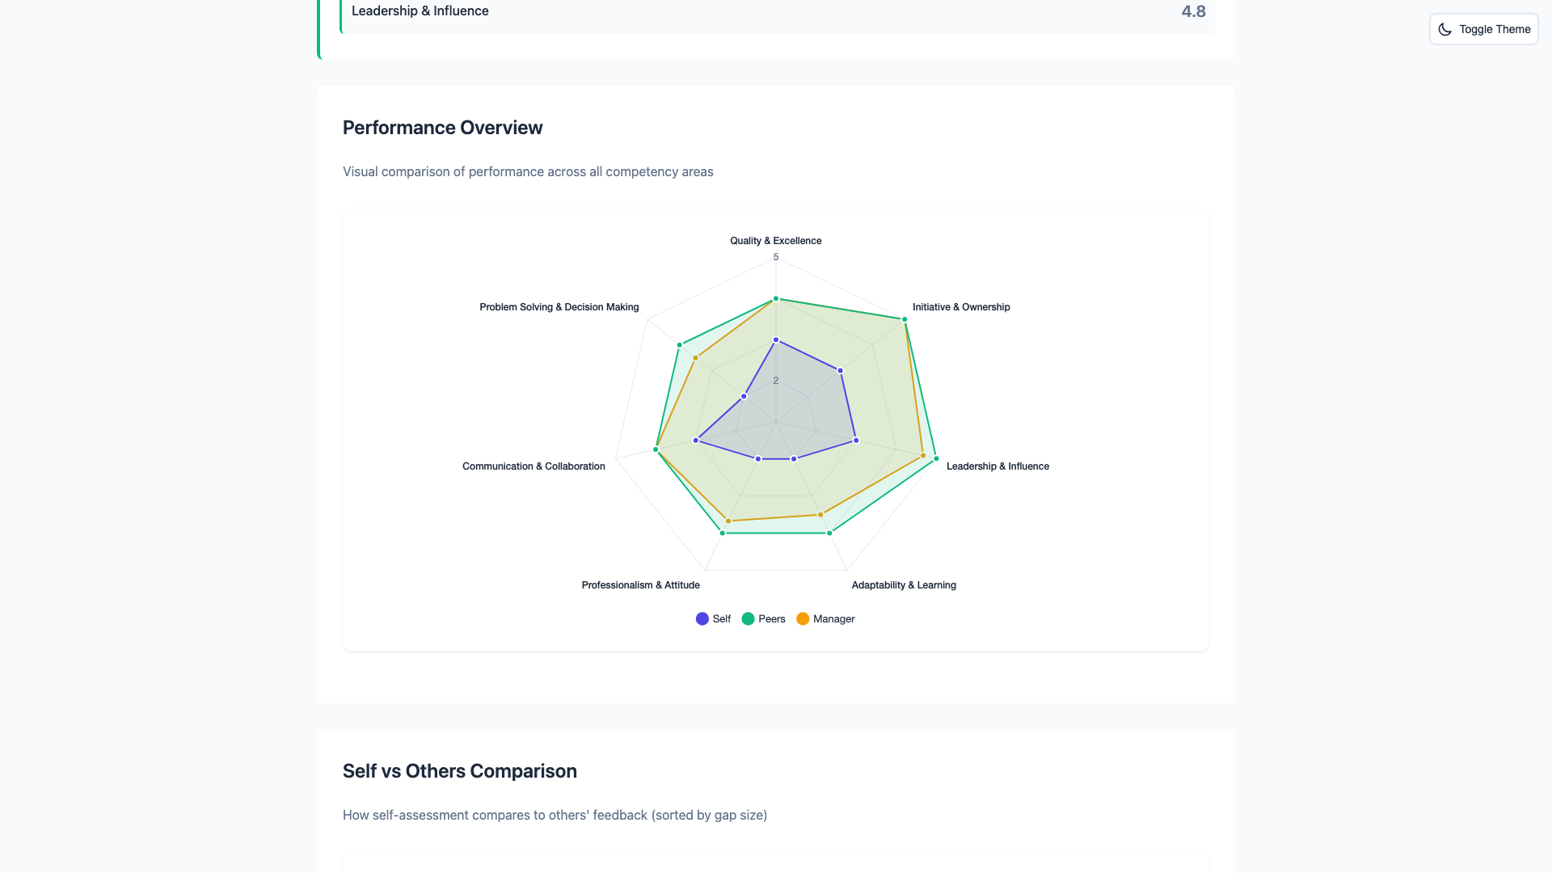1552x873 pixels.
Task: Expand the Self vs Others Comparison section
Action: click(460, 770)
